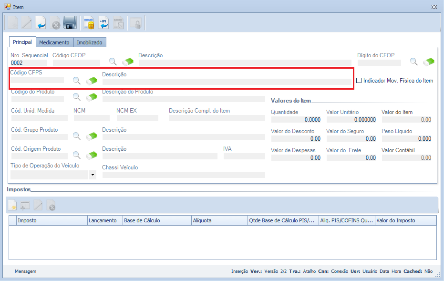This screenshot has height=281, width=444.
Task: Switch to the Principal tab
Action: (22, 42)
